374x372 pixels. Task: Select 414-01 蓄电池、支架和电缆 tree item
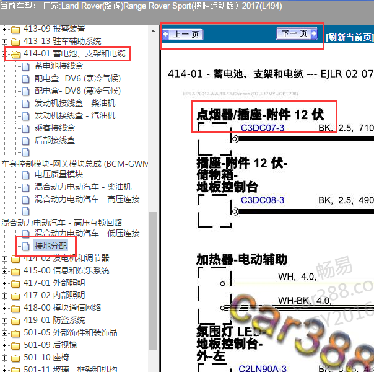(74, 54)
